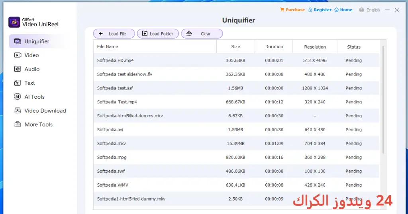Image resolution: width=408 pixels, height=214 pixels.
Task: Click the Video Download sidebar icon
Action: (18, 110)
